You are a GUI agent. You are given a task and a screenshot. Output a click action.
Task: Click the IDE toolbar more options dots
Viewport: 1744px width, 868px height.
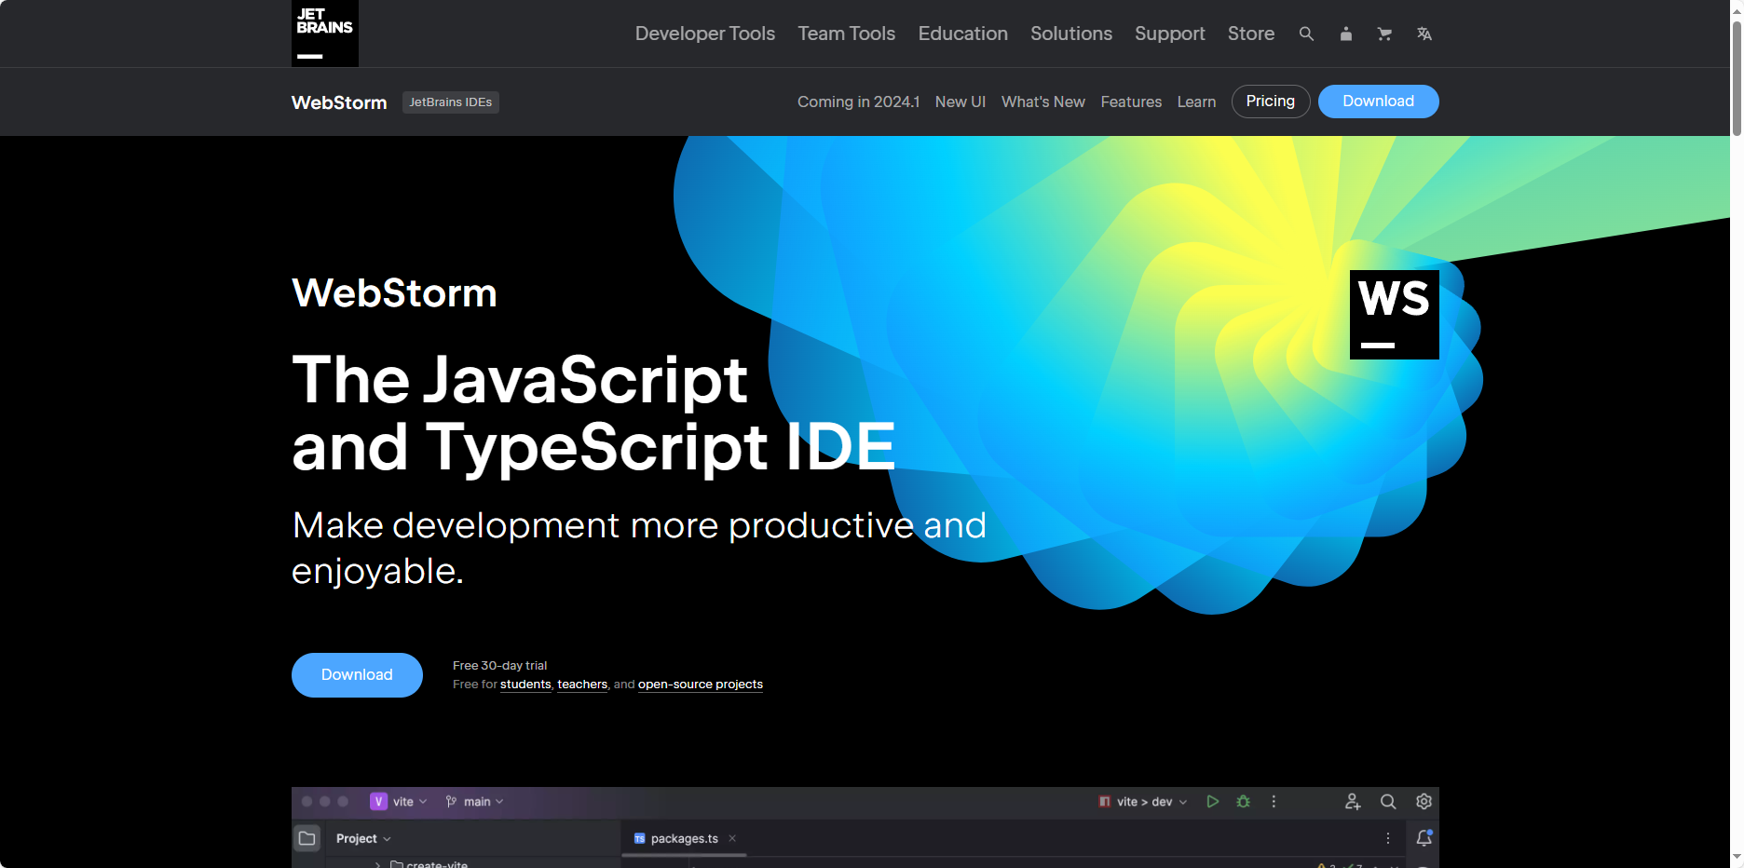[x=1274, y=801]
